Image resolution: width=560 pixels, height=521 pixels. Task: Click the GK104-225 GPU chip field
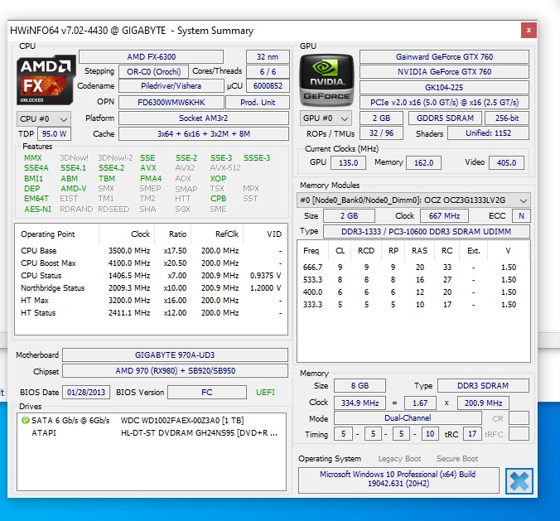[x=444, y=88]
